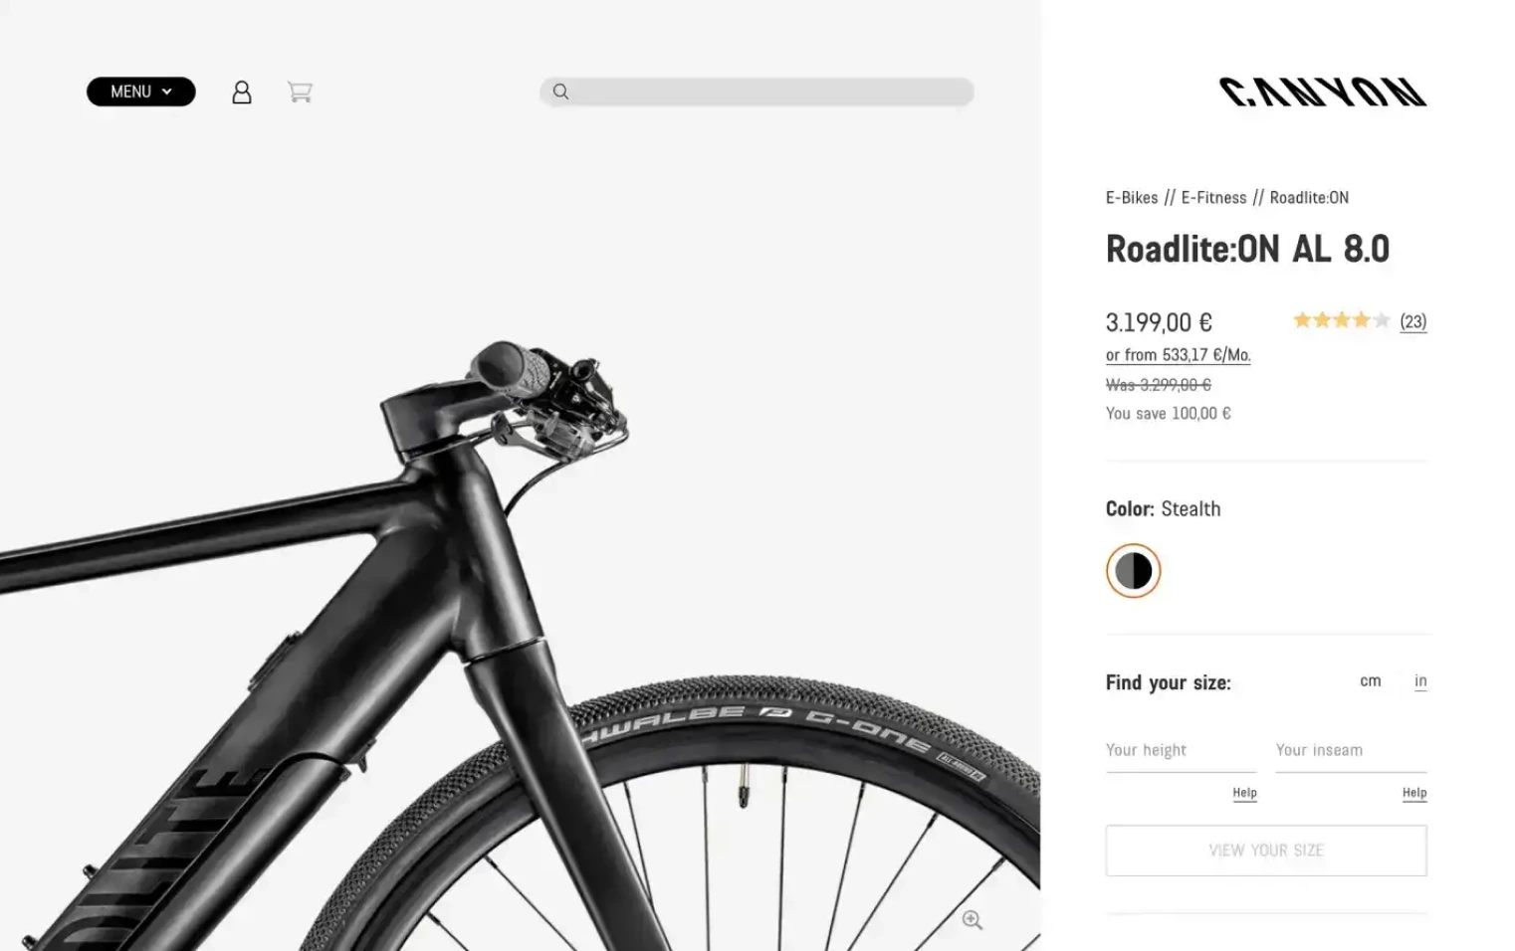Click the search magnifier icon

pos(560,92)
